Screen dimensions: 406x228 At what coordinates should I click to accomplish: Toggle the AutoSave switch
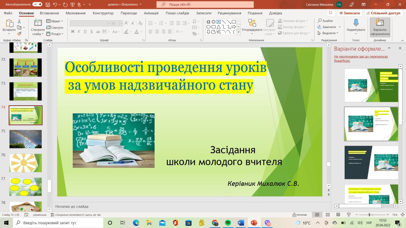point(37,4)
